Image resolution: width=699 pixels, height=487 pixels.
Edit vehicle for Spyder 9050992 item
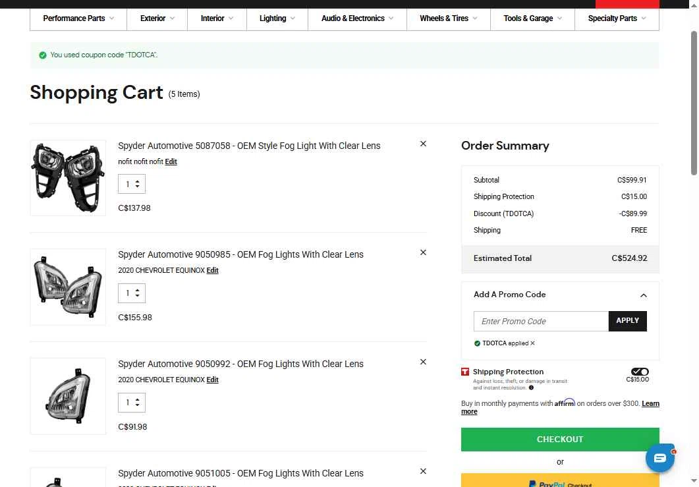(212, 380)
